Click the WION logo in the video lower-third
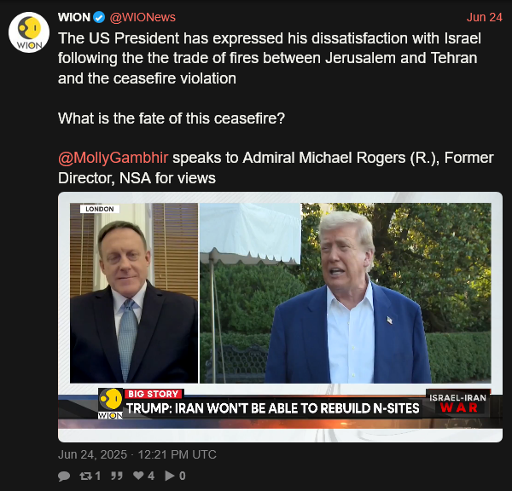Viewport: 512px width, 491px height. pyautogui.click(x=111, y=403)
